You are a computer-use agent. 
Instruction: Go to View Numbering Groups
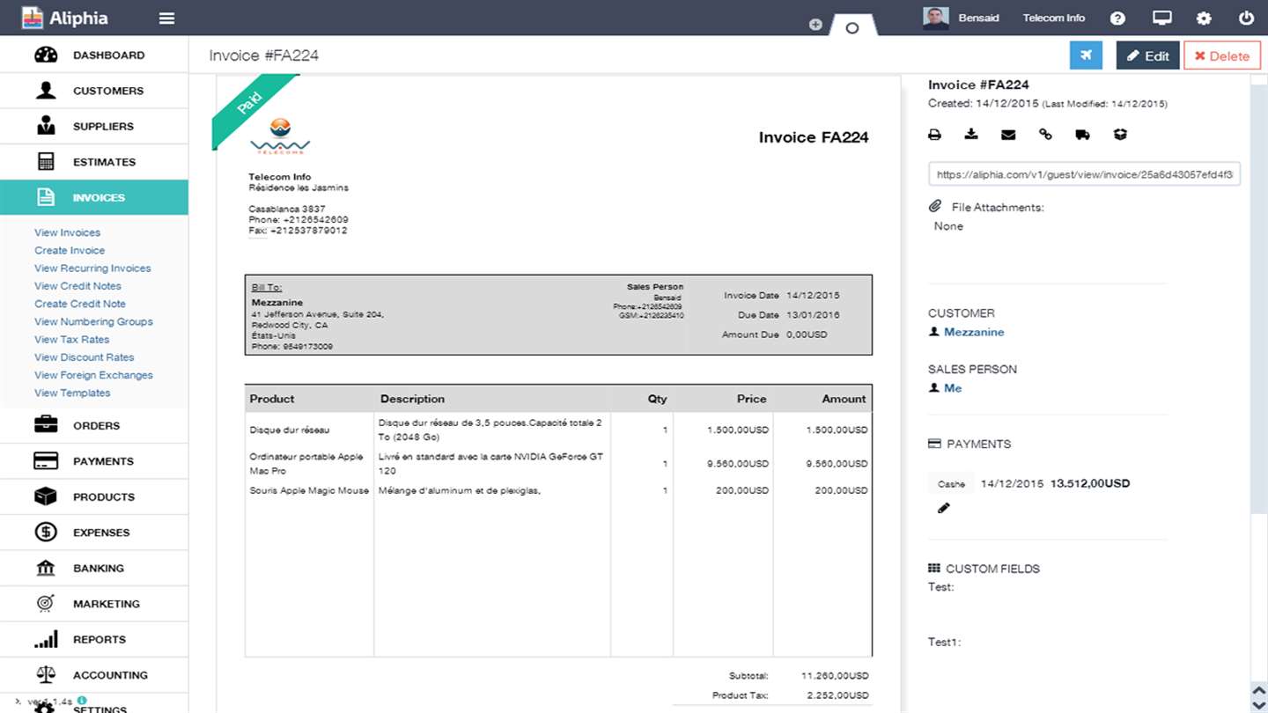tap(93, 321)
